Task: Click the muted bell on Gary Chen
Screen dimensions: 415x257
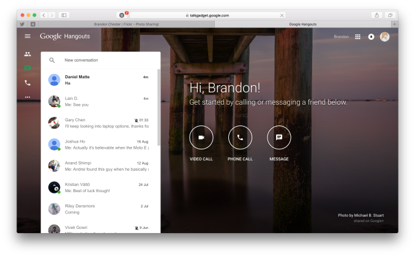Action: tap(136, 120)
